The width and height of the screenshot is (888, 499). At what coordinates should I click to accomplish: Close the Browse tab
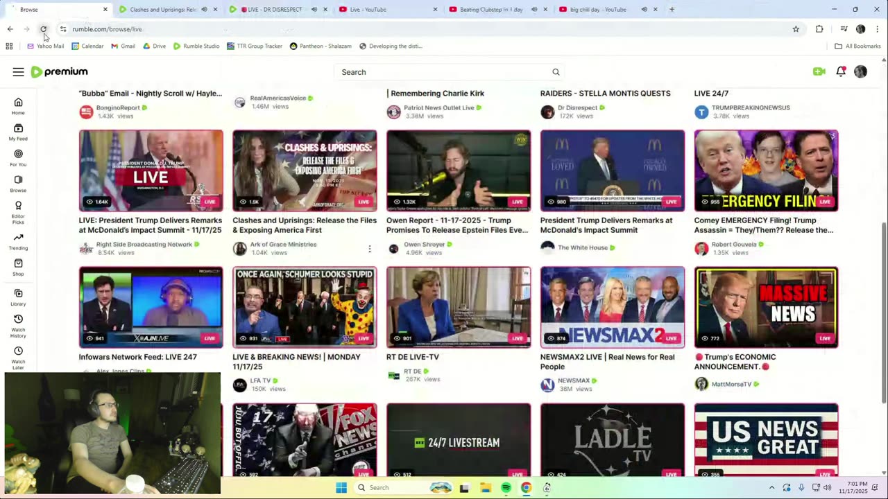pos(105,10)
